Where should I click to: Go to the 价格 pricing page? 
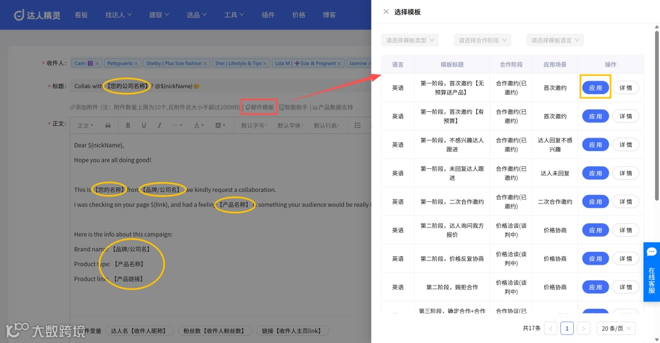click(x=299, y=15)
